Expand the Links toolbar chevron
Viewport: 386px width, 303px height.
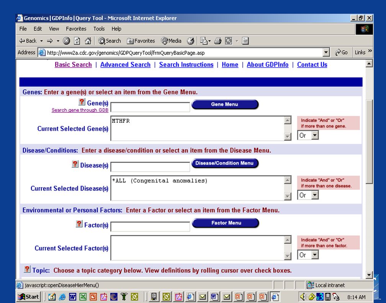370,51
